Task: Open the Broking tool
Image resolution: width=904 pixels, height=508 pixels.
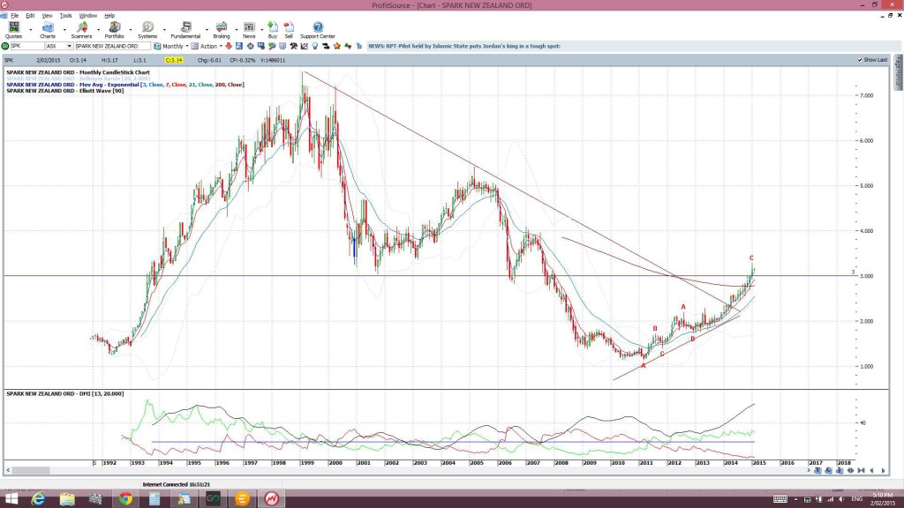Action: point(222,30)
